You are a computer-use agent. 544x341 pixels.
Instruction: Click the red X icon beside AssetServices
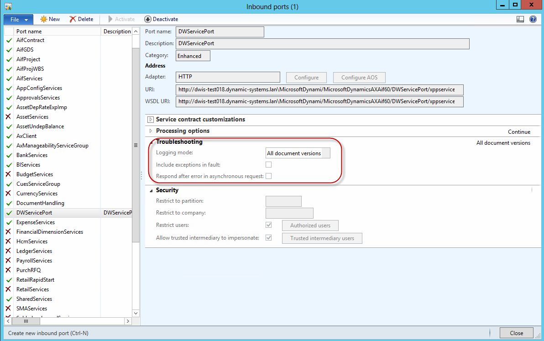click(x=9, y=117)
